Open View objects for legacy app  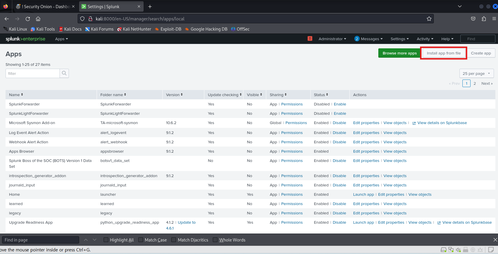click(395, 213)
